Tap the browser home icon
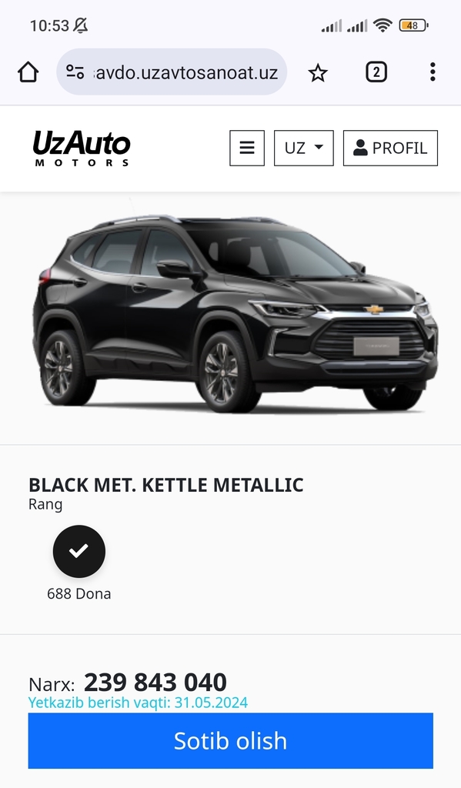This screenshot has height=788, width=461. tap(28, 72)
